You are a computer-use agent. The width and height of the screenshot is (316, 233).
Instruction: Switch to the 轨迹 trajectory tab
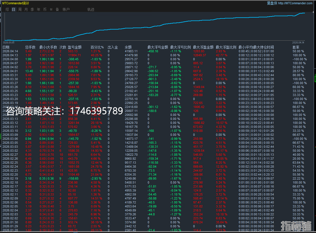click(91, 9)
